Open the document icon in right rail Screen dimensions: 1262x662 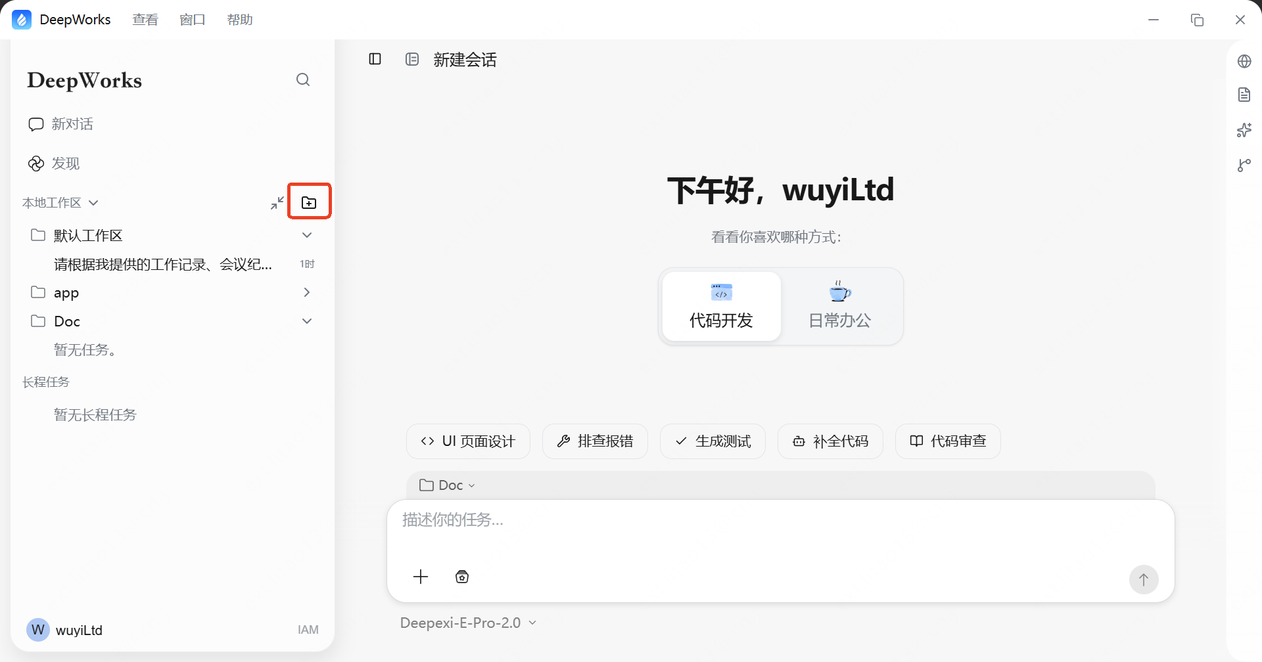tap(1244, 95)
